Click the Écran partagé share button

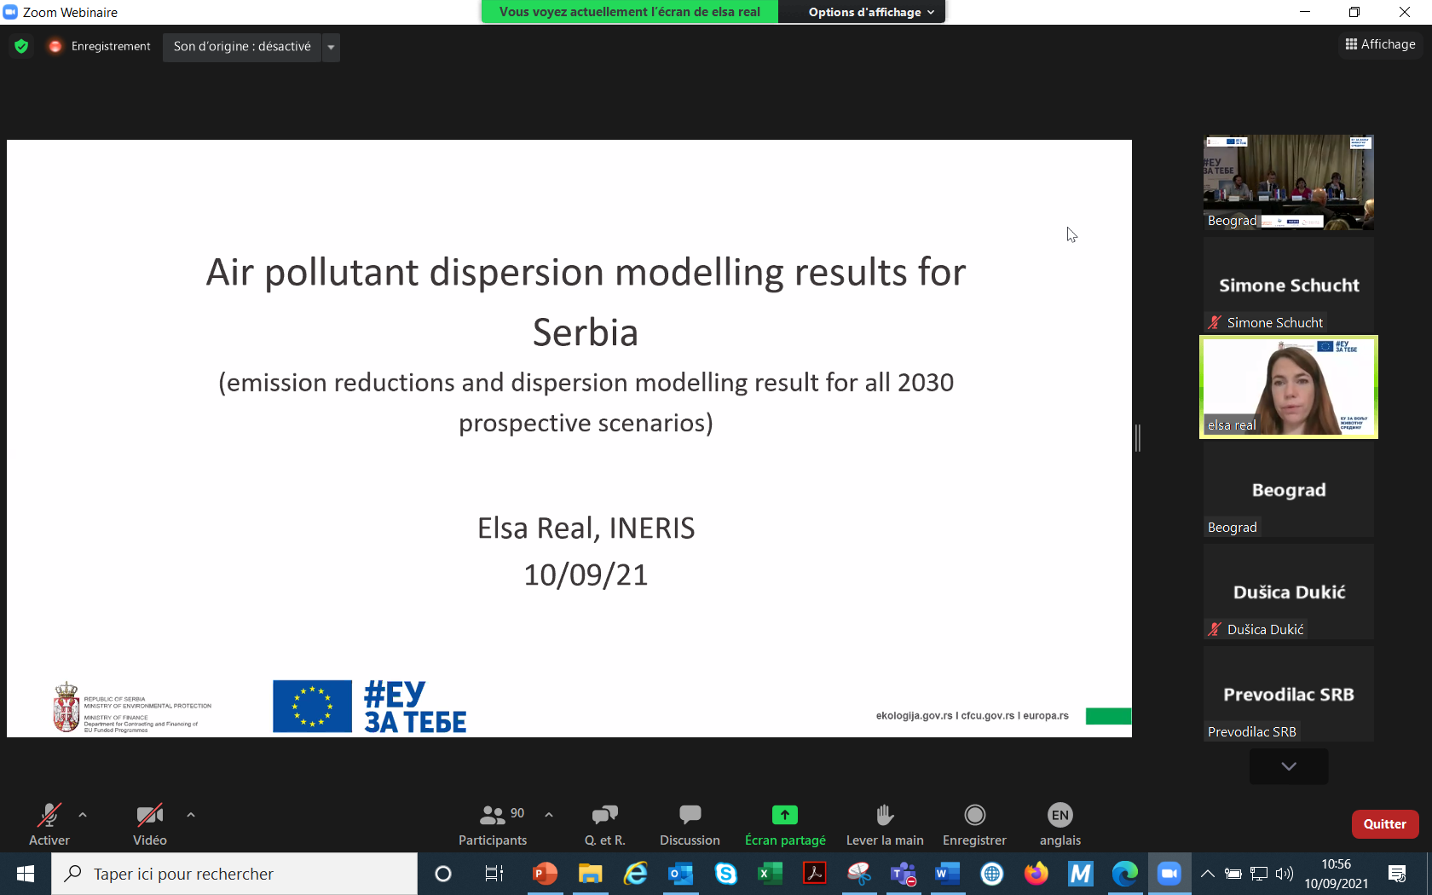pyautogui.click(x=785, y=823)
